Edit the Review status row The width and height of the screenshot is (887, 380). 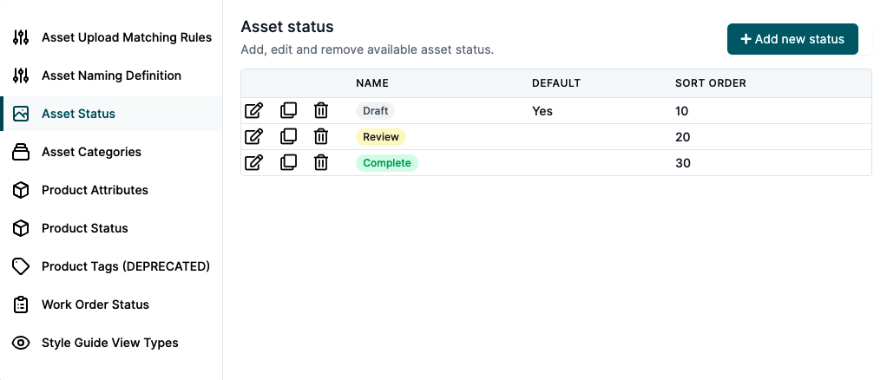pos(254,136)
